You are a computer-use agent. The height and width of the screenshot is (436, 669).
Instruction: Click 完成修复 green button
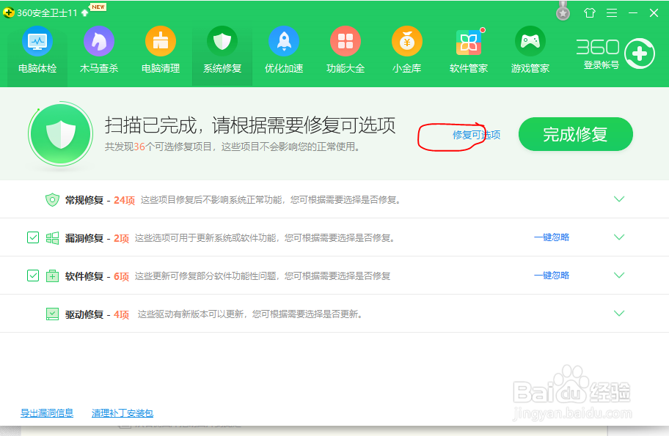pos(576,134)
